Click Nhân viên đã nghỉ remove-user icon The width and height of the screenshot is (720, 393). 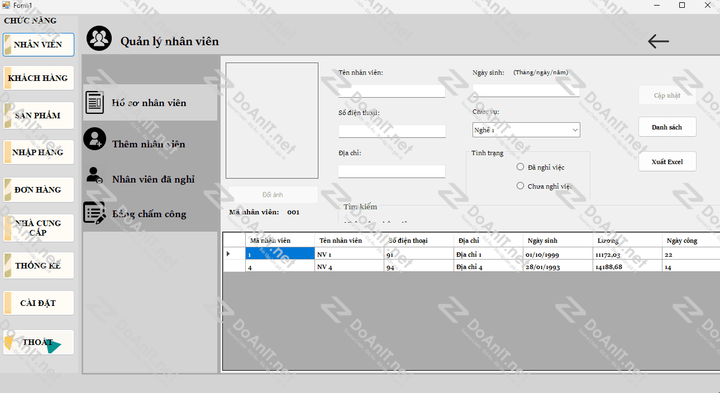tap(95, 176)
